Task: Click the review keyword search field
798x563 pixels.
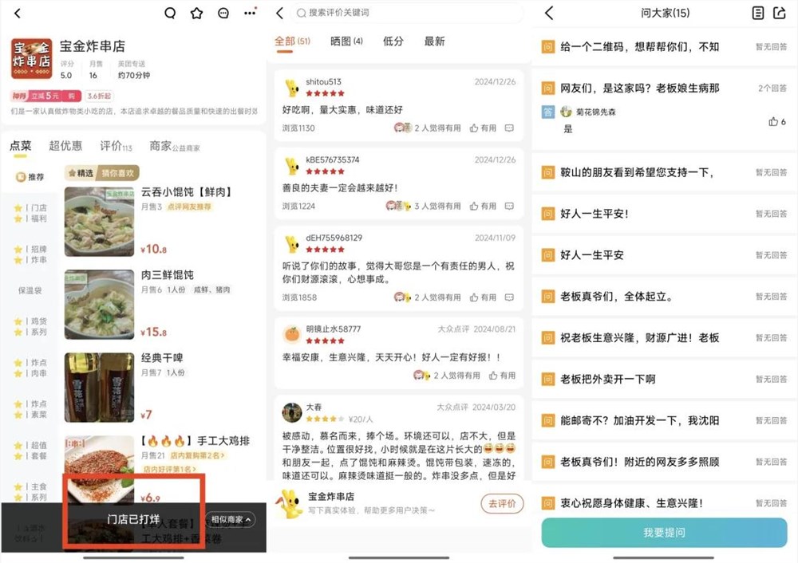Action: coord(406,13)
